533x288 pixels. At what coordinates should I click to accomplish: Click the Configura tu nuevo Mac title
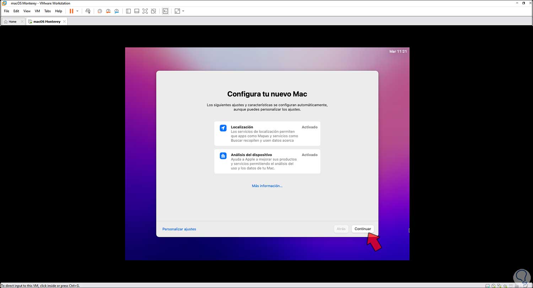[267, 94]
